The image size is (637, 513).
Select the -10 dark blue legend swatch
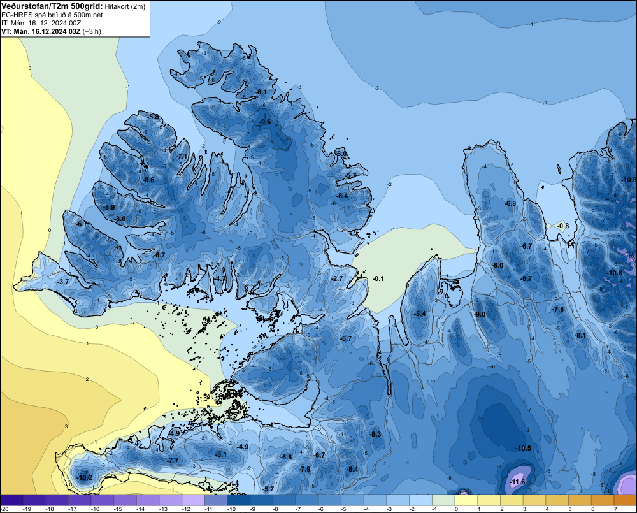click(239, 500)
